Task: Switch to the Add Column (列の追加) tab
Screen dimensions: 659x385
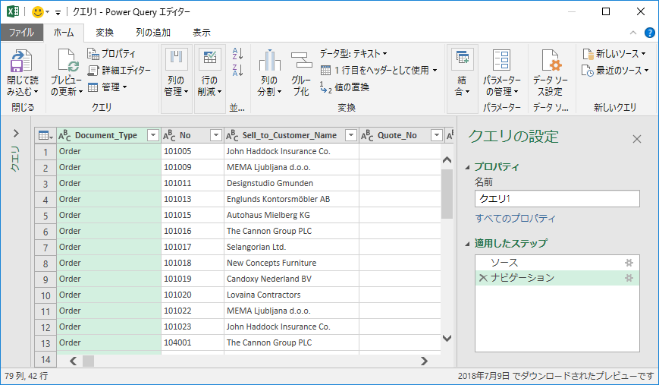Action: pos(153,33)
